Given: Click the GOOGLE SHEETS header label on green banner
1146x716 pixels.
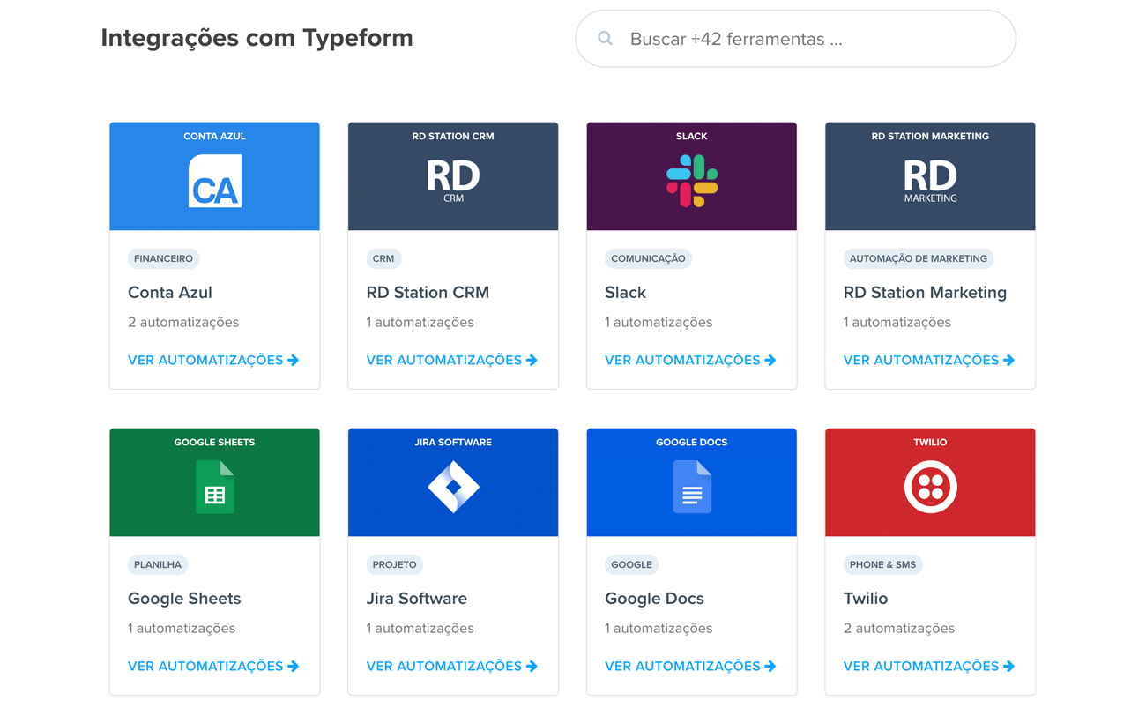Looking at the screenshot, I should [x=214, y=442].
